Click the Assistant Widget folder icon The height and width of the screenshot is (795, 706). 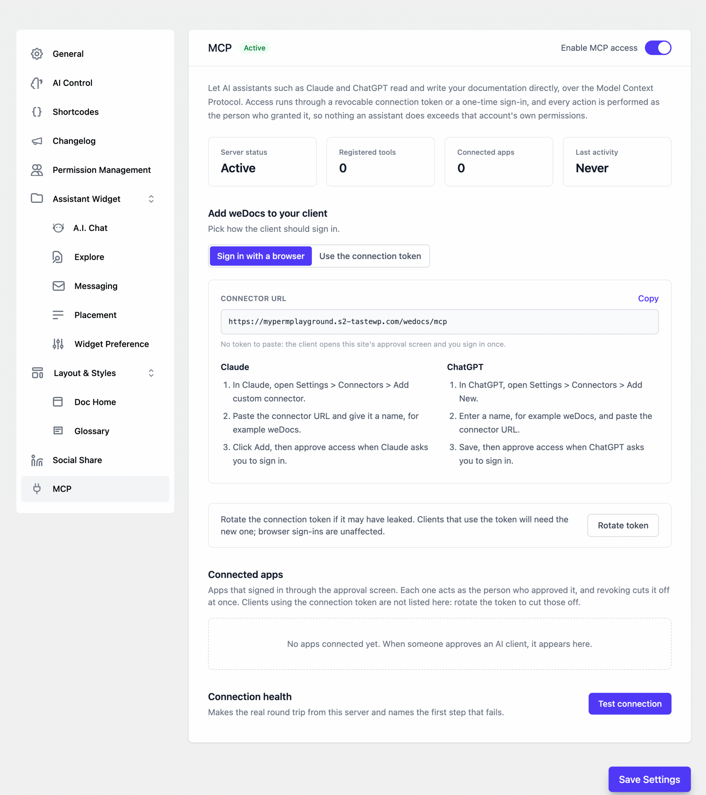(37, 198)
